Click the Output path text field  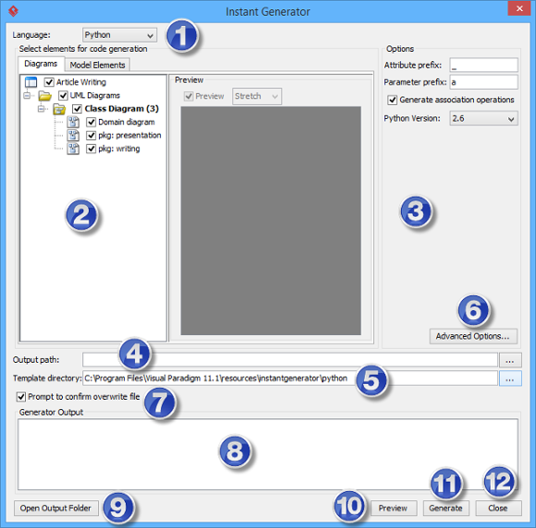pos(290,360)
